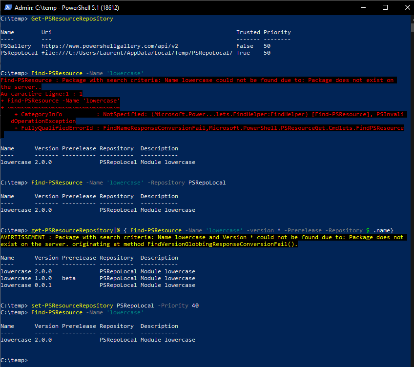Click the PSRepoLocal repository entry
414x367 pixels.
point(19,52)
